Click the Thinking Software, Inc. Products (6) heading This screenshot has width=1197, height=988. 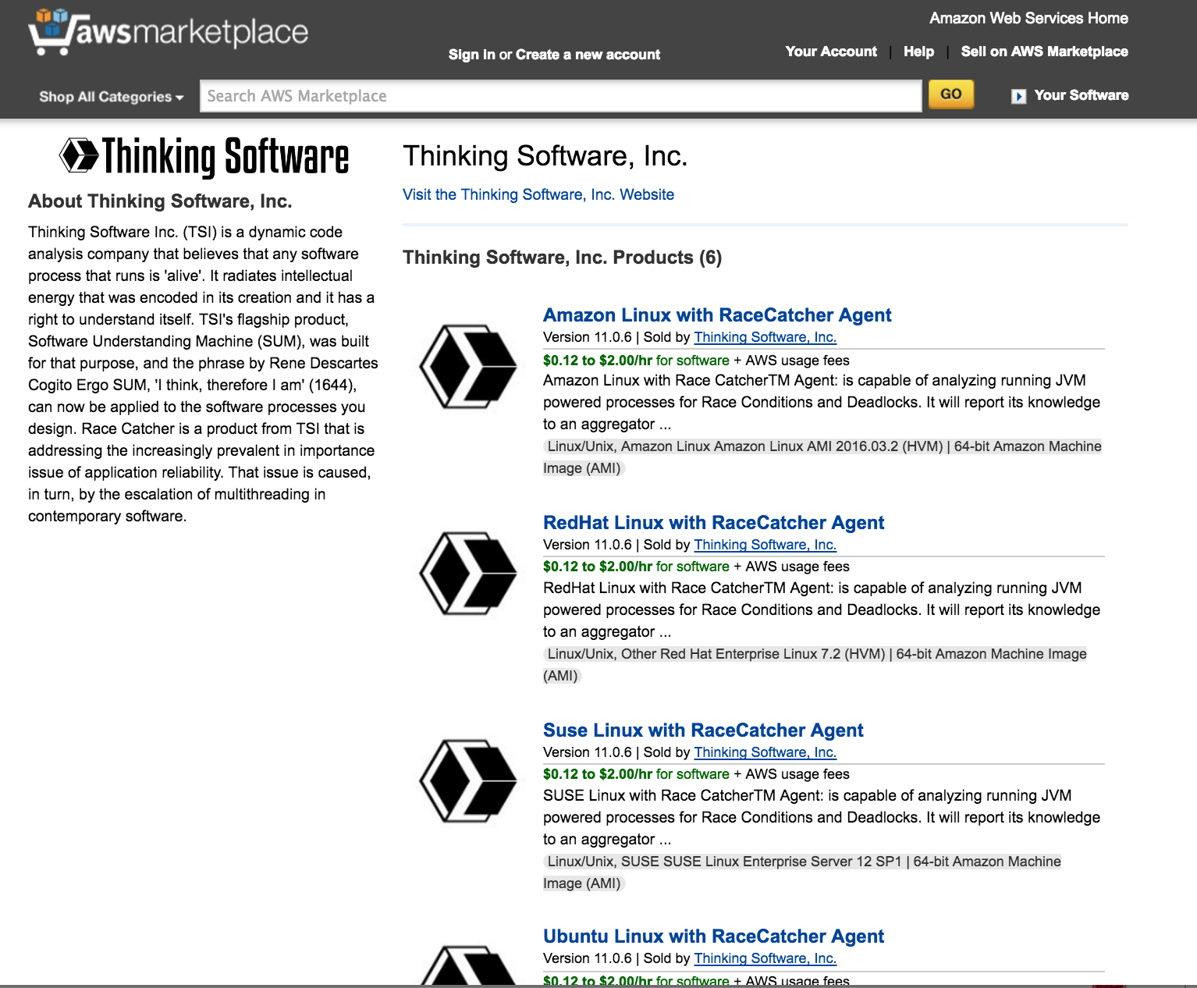[562, 258]
